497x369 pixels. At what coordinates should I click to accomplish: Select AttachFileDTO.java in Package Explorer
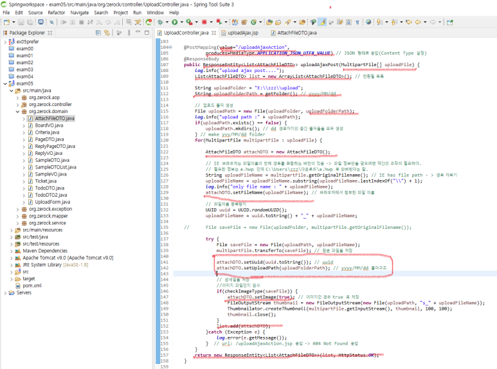pyautogui.click(x=55, y=118)
